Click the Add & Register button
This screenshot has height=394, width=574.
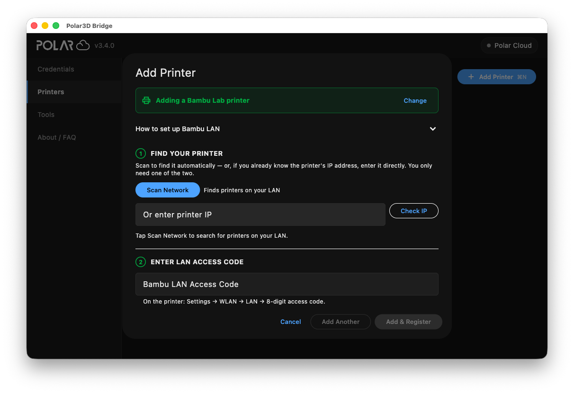coord(408,322)
